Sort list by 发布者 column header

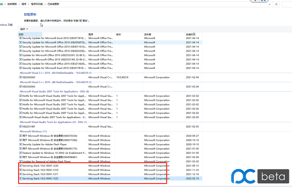pyautogui.click(x=164, y=34)
